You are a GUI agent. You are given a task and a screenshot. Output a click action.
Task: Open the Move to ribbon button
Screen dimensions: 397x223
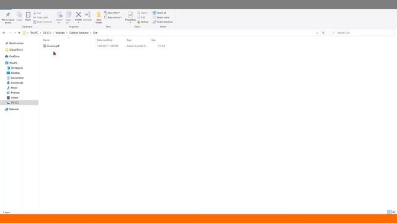(60, 18)
